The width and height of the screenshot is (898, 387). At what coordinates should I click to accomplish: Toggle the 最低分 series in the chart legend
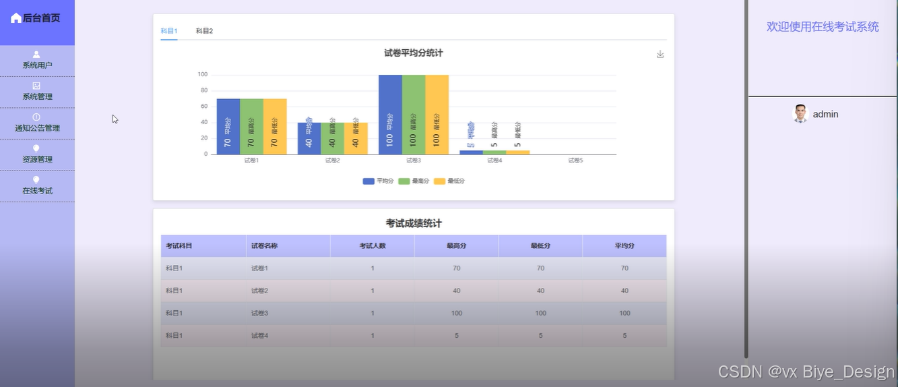[449, 181]
